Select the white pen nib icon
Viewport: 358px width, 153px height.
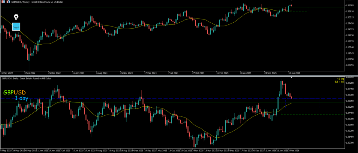pyautogui.click(x=16, y=17)
